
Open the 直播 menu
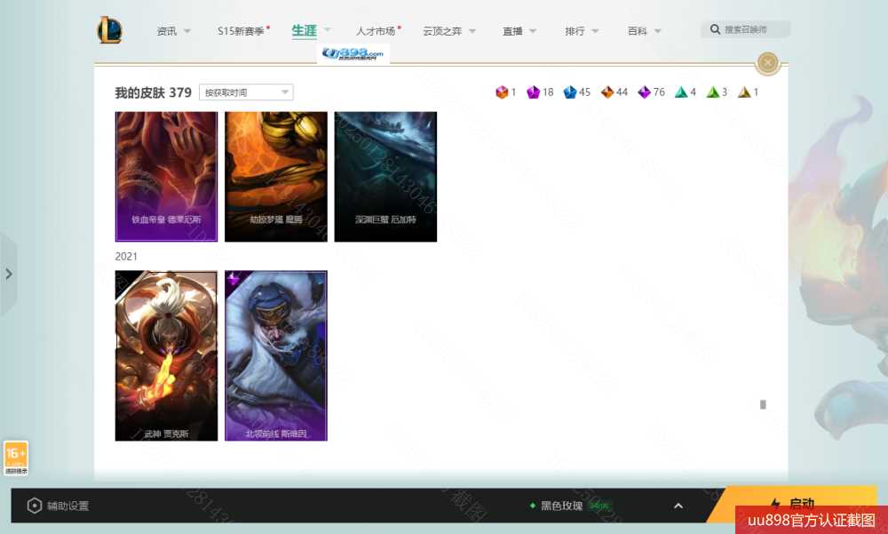pyautogui.click(x=512, y=31)
